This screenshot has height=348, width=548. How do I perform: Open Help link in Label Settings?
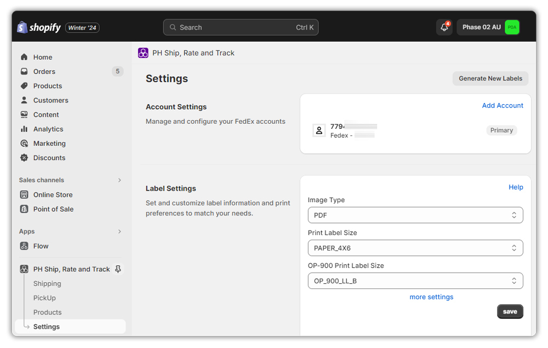pos(516,187)
